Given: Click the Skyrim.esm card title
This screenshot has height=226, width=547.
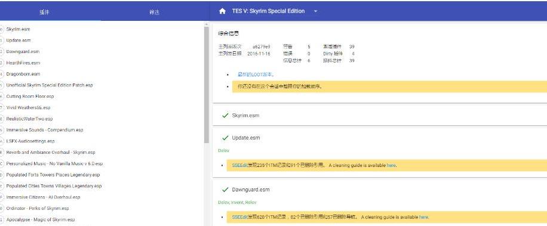Looking at the screenshot, I should 245,115.
